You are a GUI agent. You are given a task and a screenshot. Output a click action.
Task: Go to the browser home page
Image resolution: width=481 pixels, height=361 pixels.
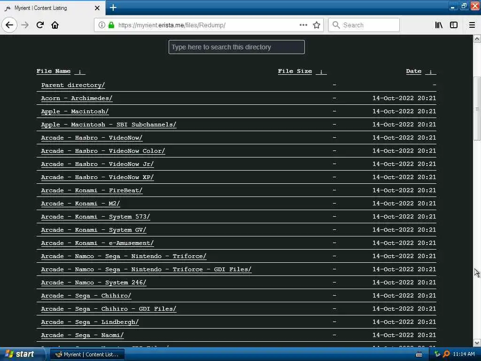coord(55,25)
